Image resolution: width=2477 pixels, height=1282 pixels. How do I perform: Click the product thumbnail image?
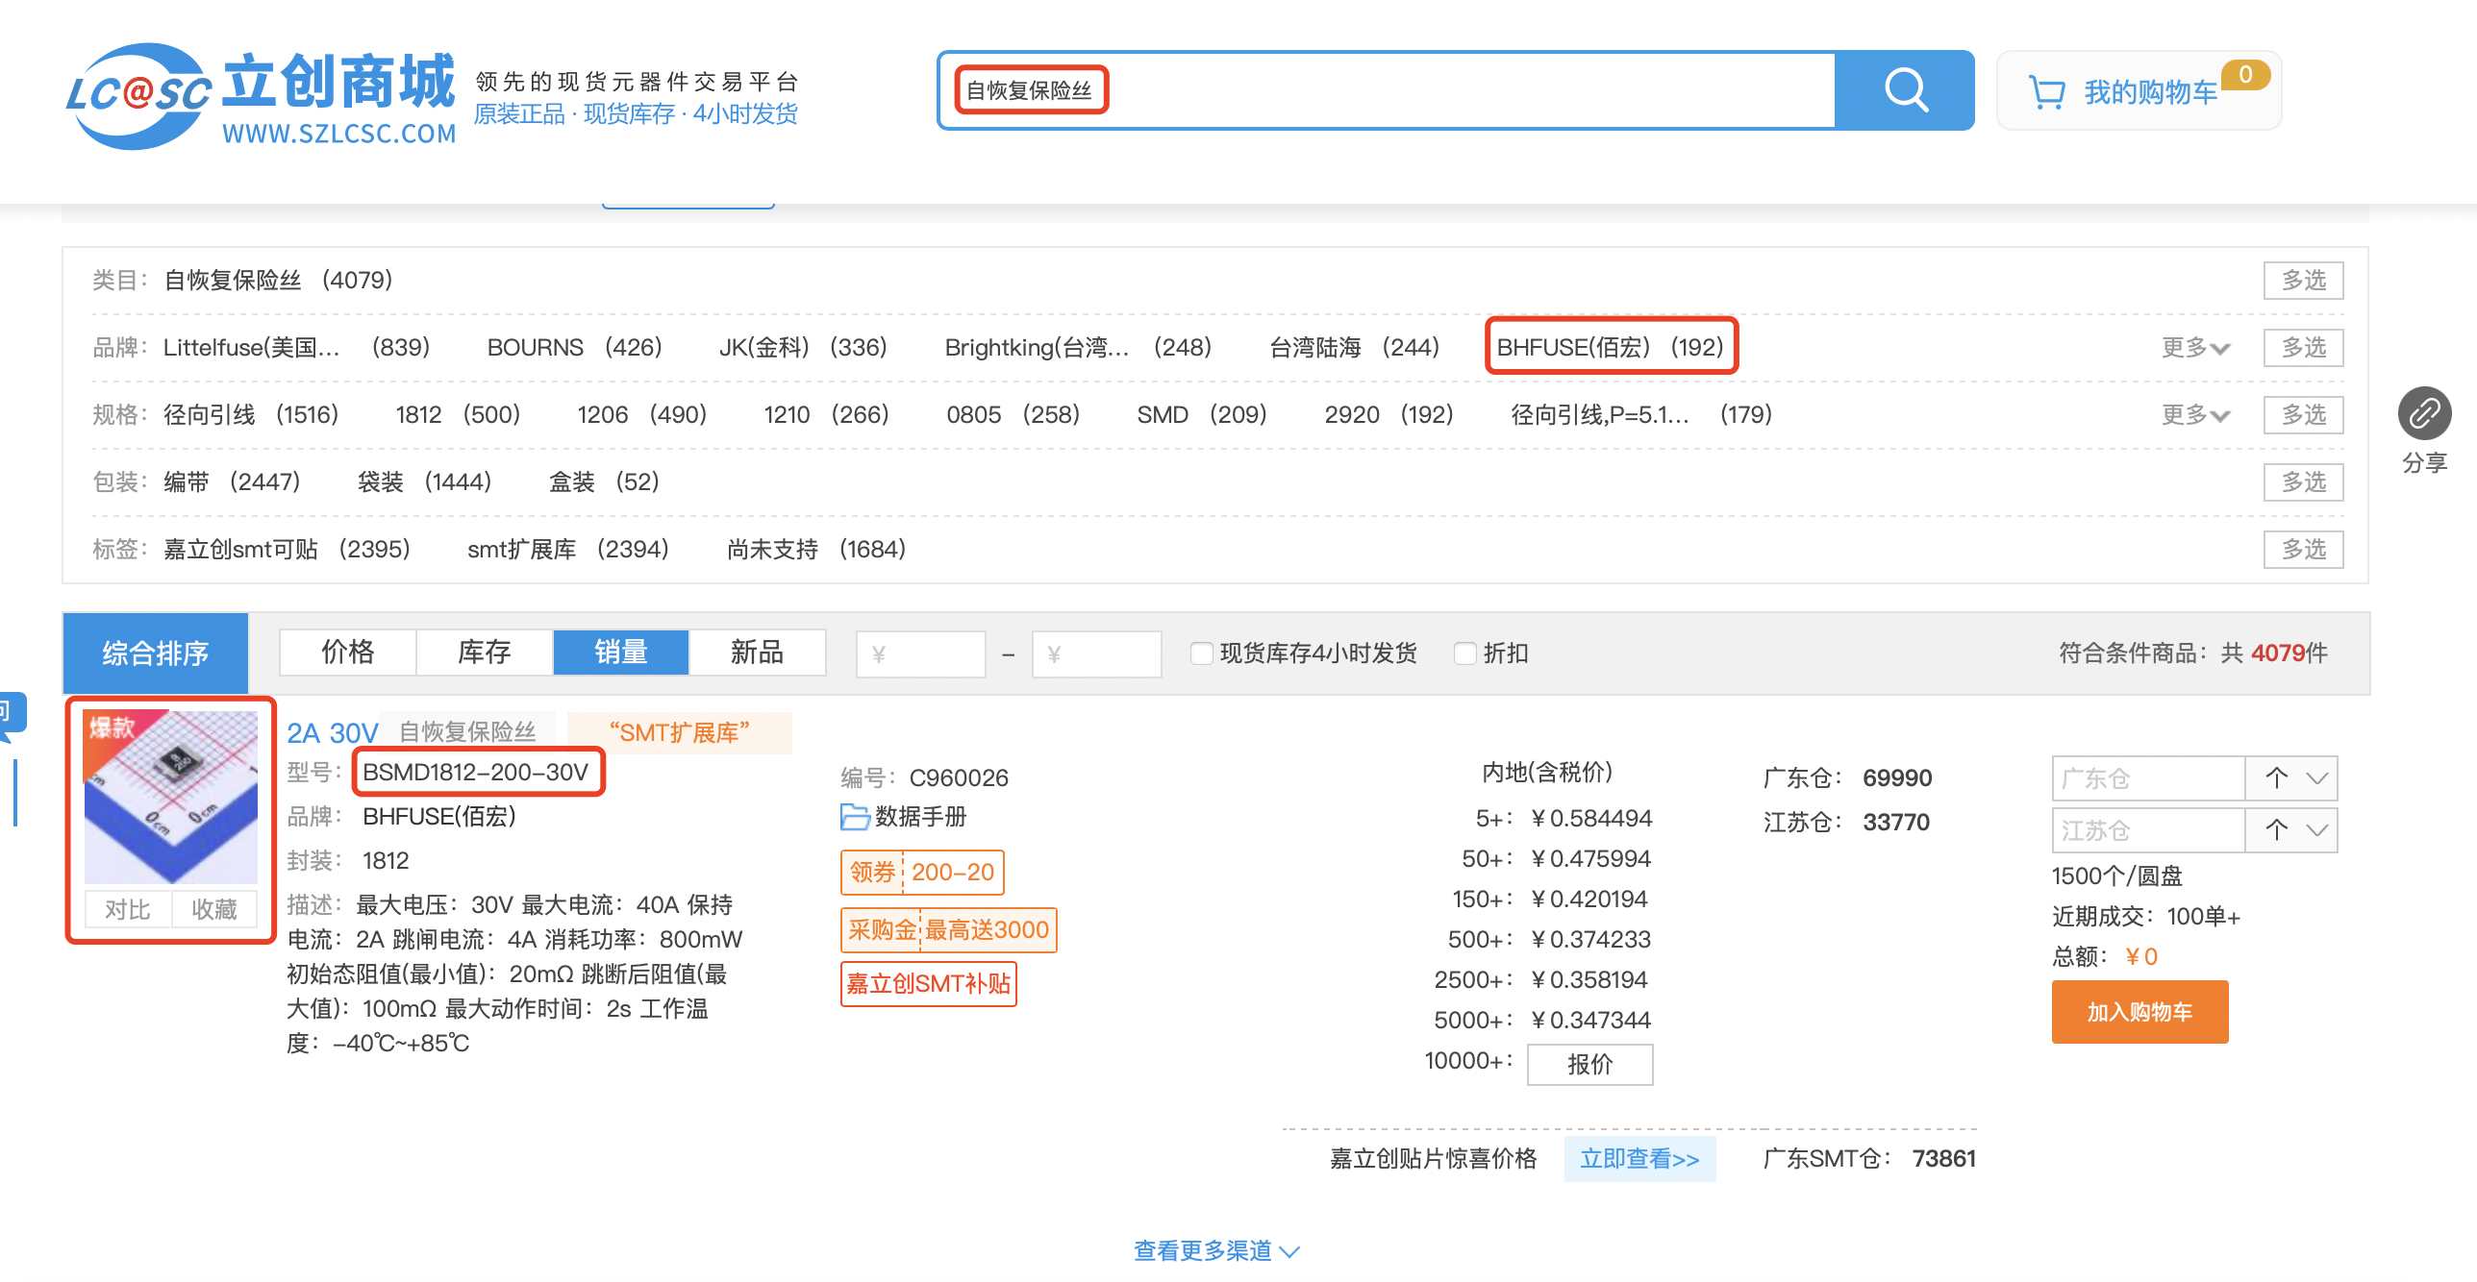tap(171, 797)
